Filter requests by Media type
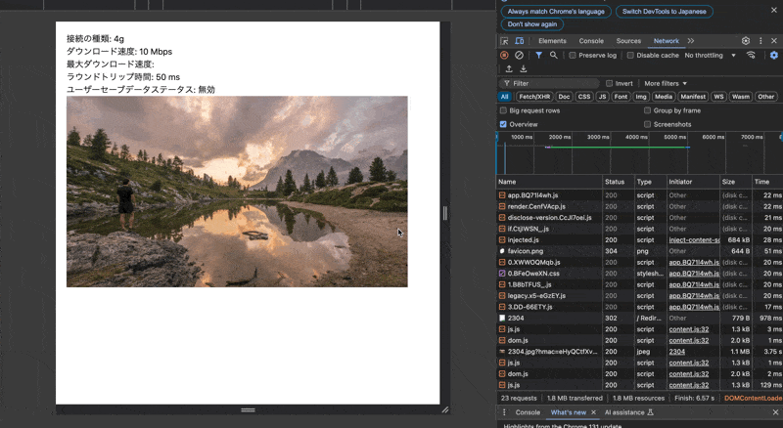Image resolution: width=783 pixels, height=428 pixels. coord(664,97)
